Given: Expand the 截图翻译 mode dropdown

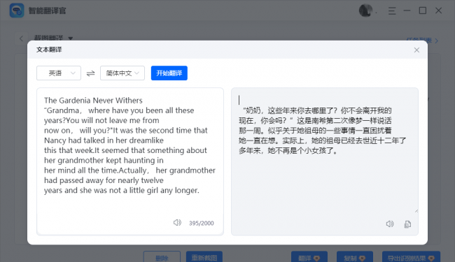Looking at the screenshot, I should point(71,38).
